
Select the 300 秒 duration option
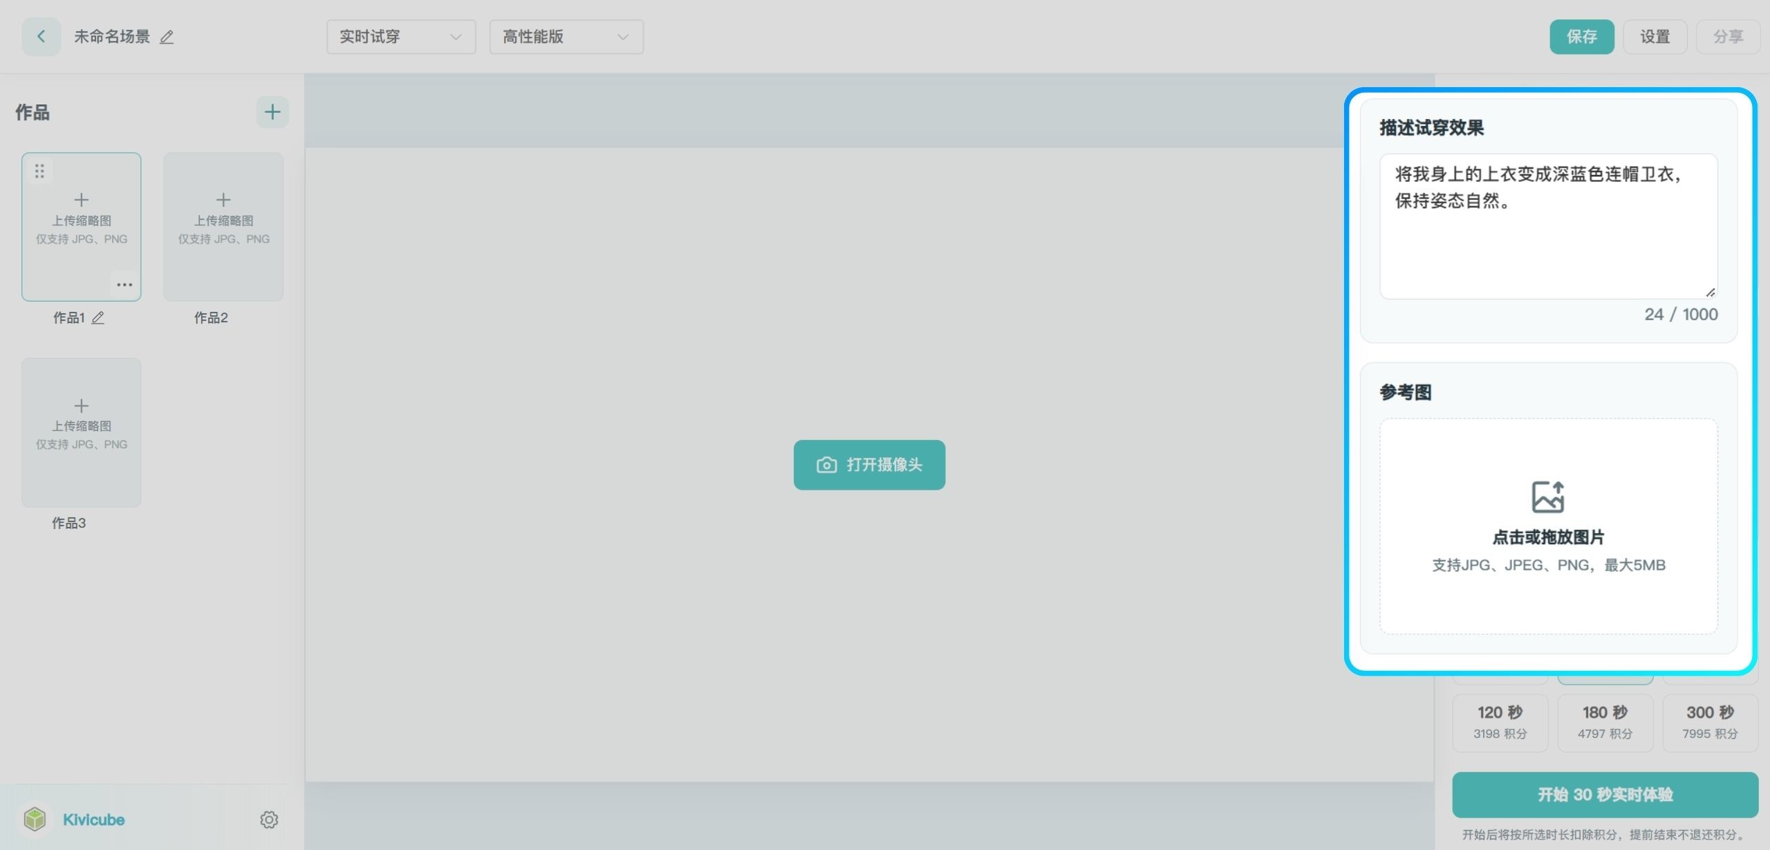point(1710,723)
